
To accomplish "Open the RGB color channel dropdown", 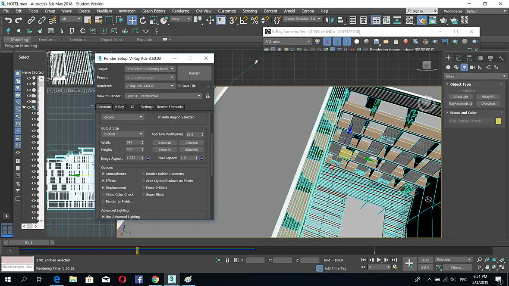I will pos(288,41).
